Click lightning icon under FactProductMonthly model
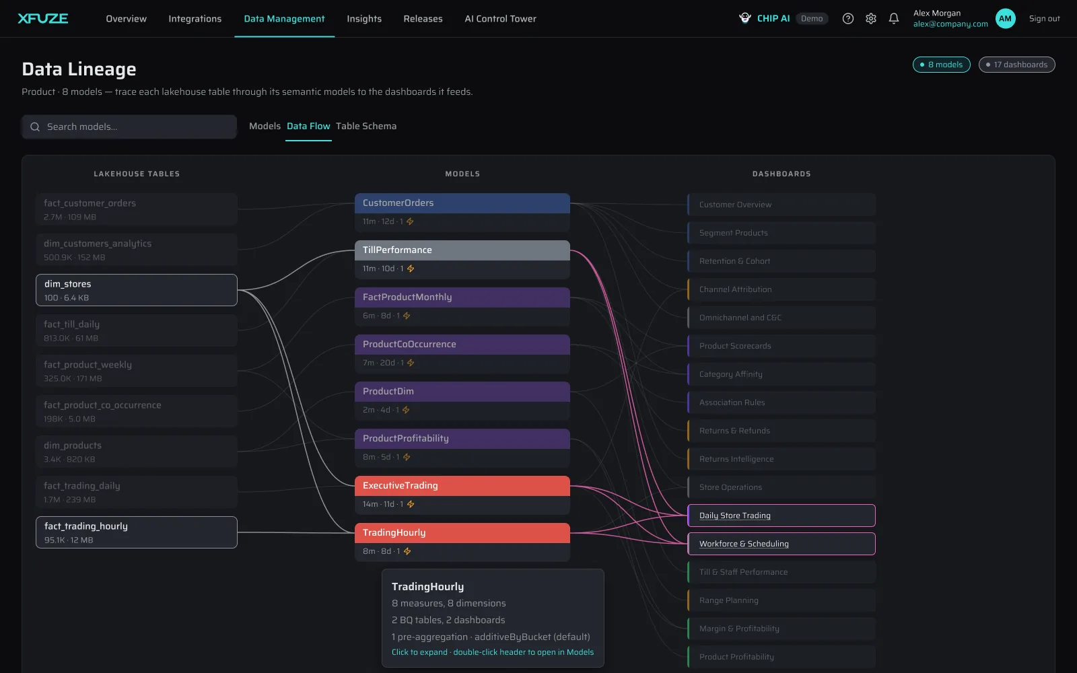Image resolution: width=1077 pixels, height=673 pixels. point(407,316)
